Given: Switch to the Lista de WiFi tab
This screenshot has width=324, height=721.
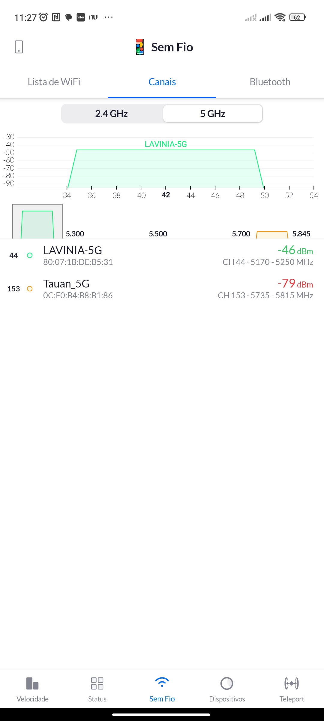Looking at the screenshot, I should 54,82.
